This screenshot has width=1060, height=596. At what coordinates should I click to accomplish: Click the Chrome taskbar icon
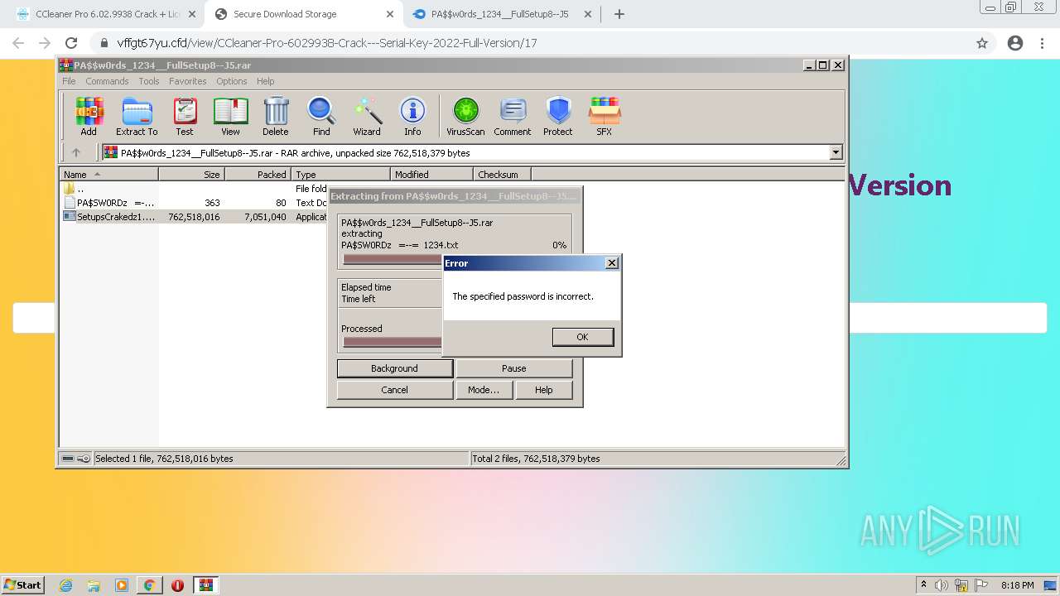(x=150, y=585)
